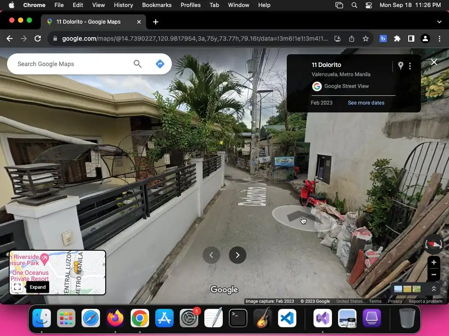The width and height of the screenshot is (449, 336).
Task: Reload the page with refresh icon
Action: click(38, 38)
